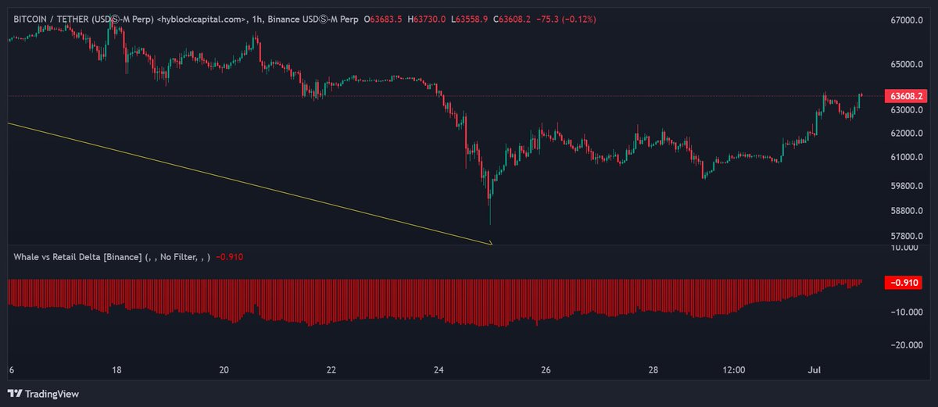Click the 65000.0 price axis label
Image resolution: width=938 pixels, height=407 pixels.
click(x=907, y=65)
